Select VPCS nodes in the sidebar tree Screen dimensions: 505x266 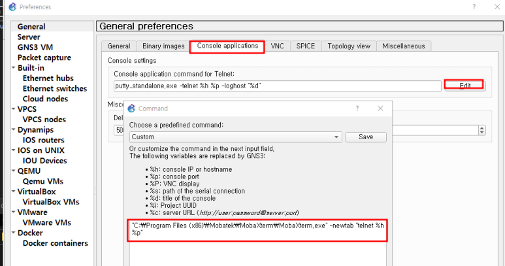(x=44, y=120)
